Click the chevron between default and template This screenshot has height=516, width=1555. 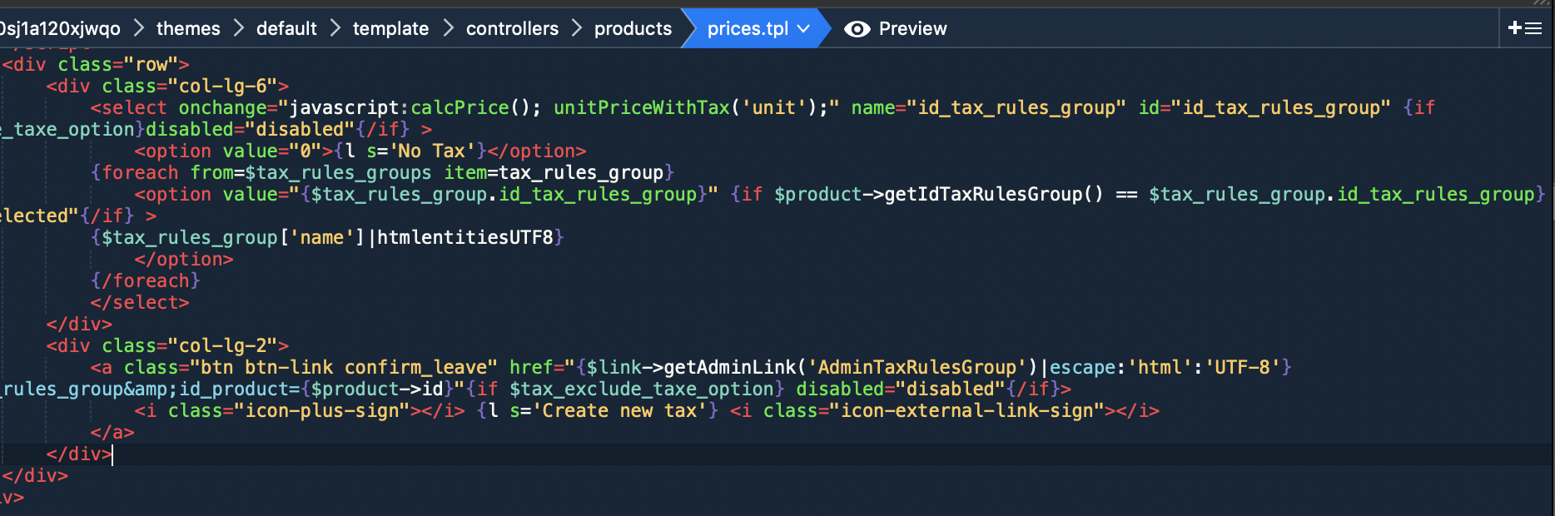(335, 29)
